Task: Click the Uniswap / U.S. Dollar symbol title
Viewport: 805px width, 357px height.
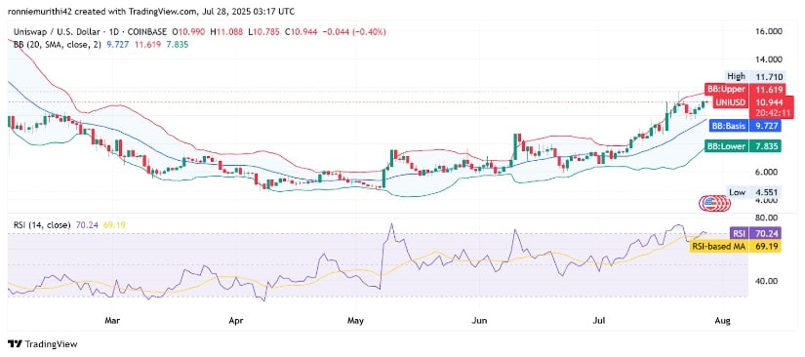Action: coord(58,32)
